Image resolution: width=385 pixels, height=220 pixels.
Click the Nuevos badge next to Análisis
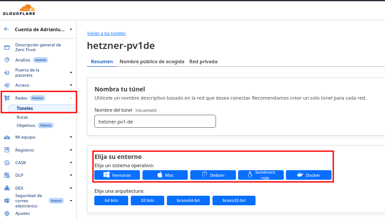[x=40, y=60]
